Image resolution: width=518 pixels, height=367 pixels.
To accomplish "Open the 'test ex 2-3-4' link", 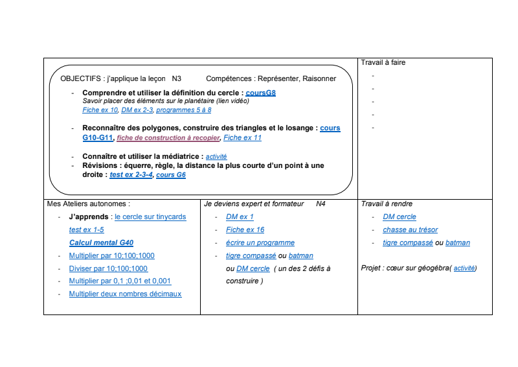I will pos(131,175).
